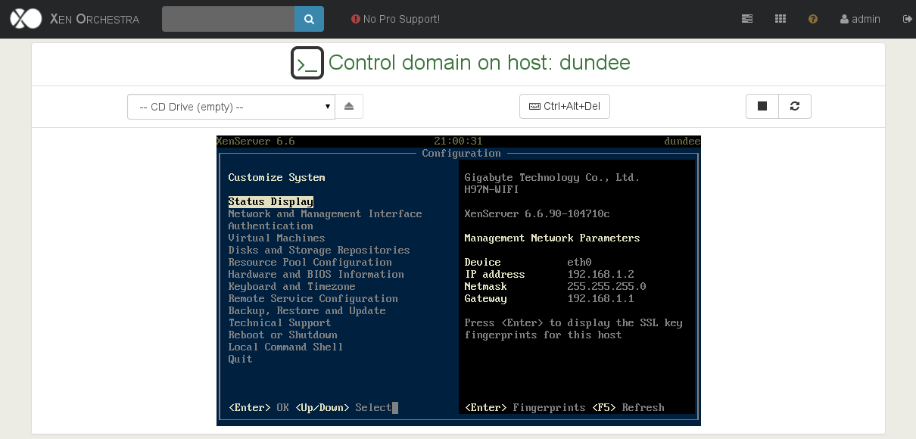Image resolution: width=916 pixels, height=439 pixels.
Task: Click the Device value eth0
Action: (x=580, y=263)
